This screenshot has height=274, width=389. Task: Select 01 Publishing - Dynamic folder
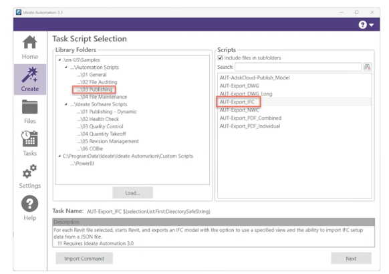[106, 112]
